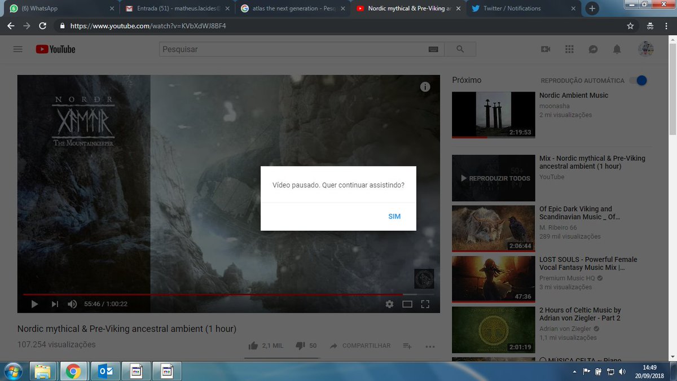Show video info card icon

click(425, 87)
